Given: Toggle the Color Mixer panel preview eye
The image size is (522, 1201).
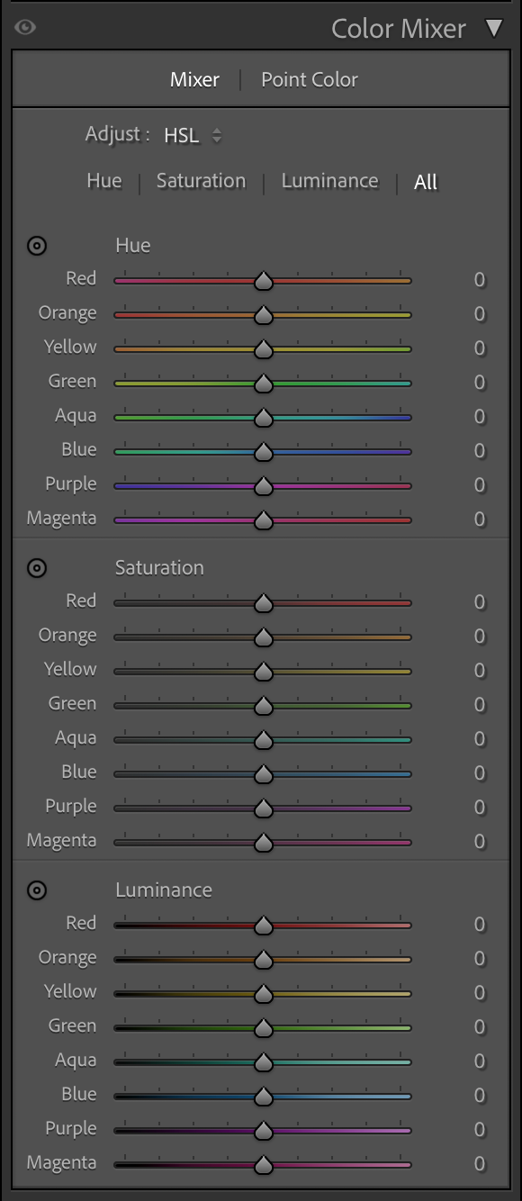Looking at the screenshot, I should [24, 28].
